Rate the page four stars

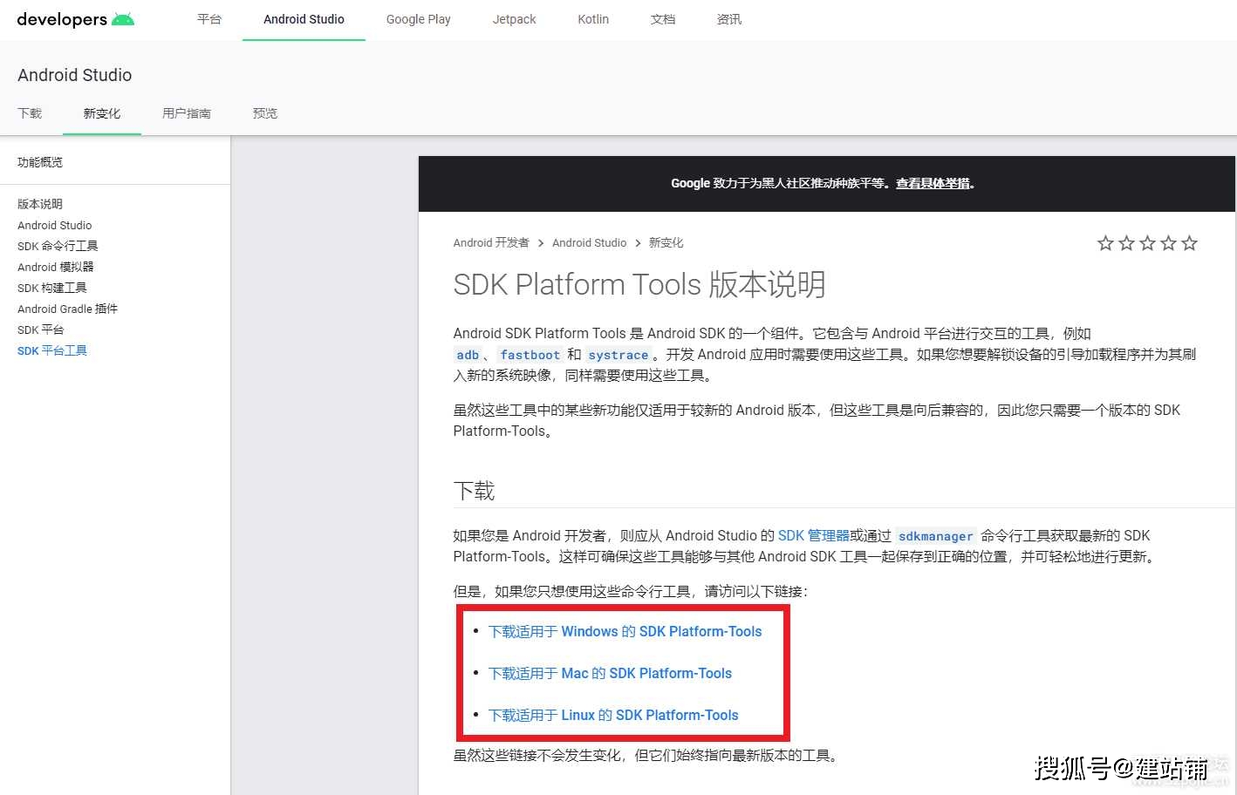1168,243
